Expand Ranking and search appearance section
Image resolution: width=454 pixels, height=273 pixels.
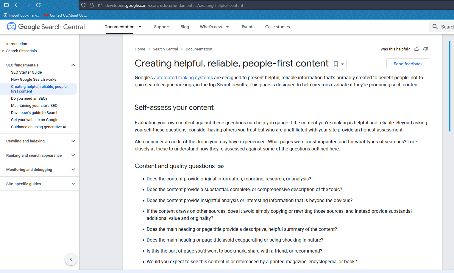click(73, 155)
